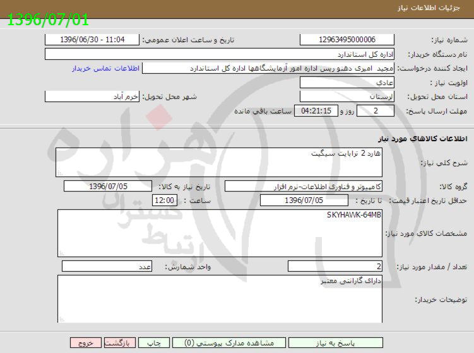Click the green date 1396/07/01
This screenshot has width=474, height=353.
48,20
